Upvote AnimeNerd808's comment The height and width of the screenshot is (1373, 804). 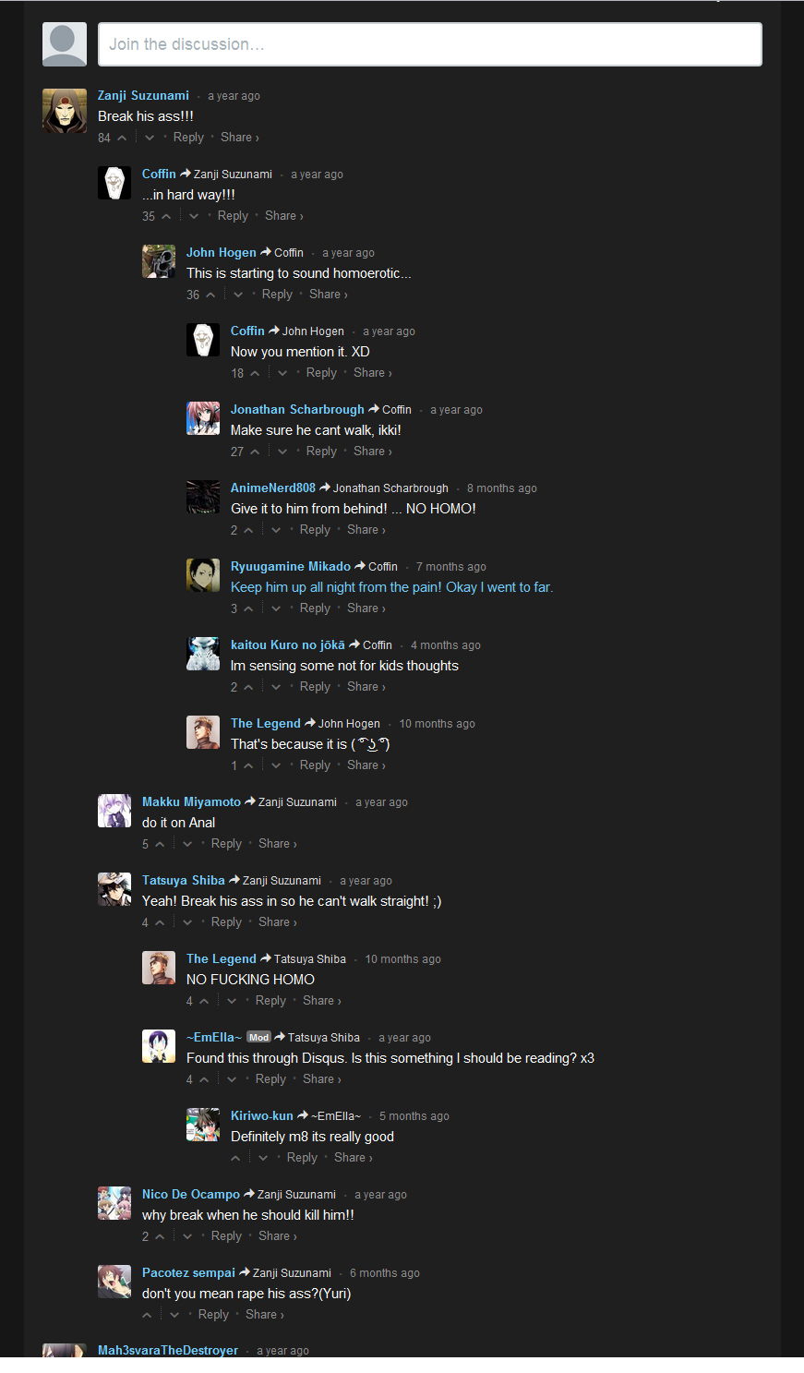248,530
